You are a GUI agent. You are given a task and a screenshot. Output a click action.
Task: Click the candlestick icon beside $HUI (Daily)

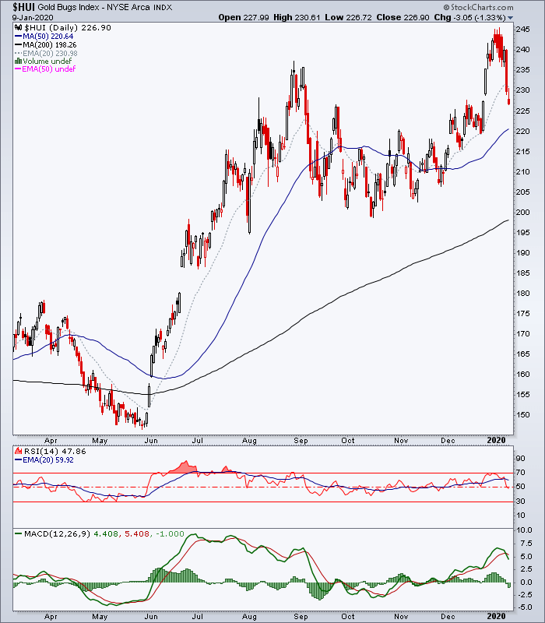19,28
